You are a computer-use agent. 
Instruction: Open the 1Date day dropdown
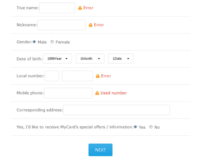pyautogui.click(x=121, y=59)
